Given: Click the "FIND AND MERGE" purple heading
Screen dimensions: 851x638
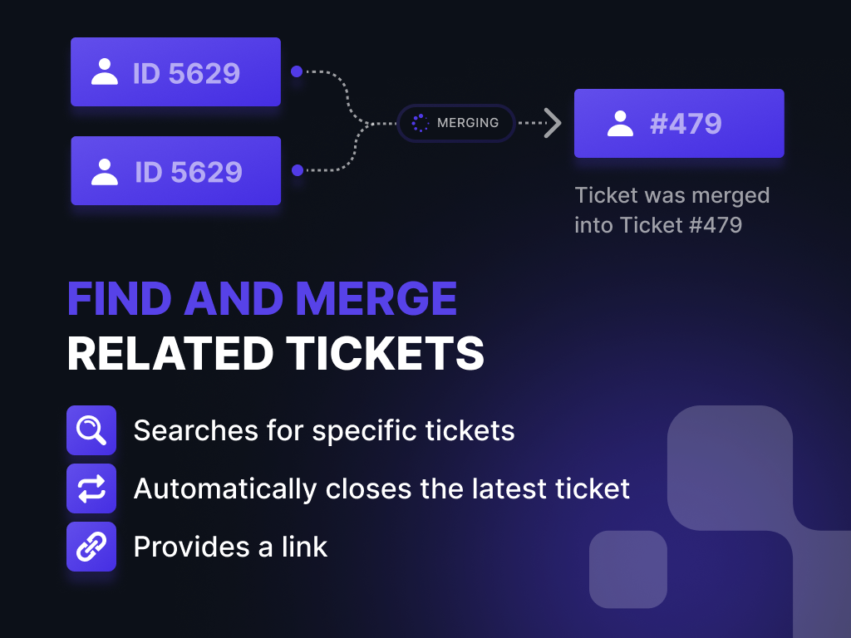Looking at the screenshot, I should [x=262, y=299].
